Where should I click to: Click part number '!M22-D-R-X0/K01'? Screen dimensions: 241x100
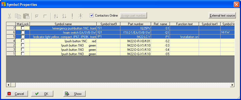[x=135, y=41]
